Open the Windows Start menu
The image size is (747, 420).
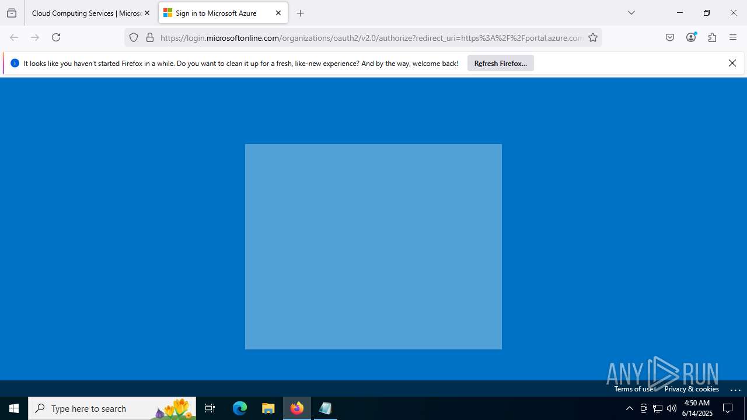[x=14, y=408]
